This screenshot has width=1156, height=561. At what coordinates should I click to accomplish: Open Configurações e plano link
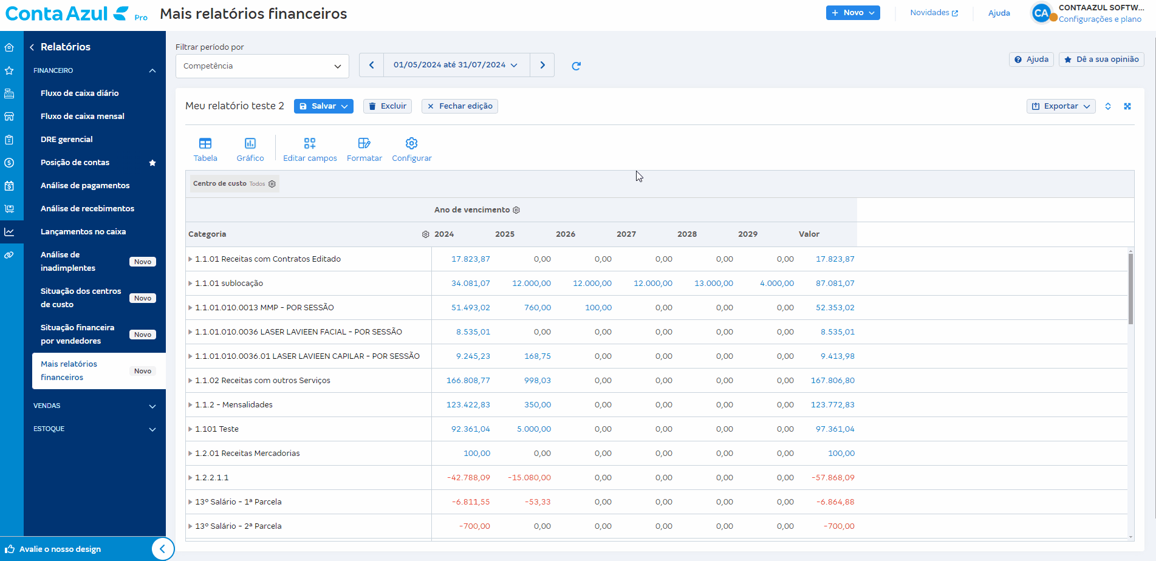click(1100, 19)
